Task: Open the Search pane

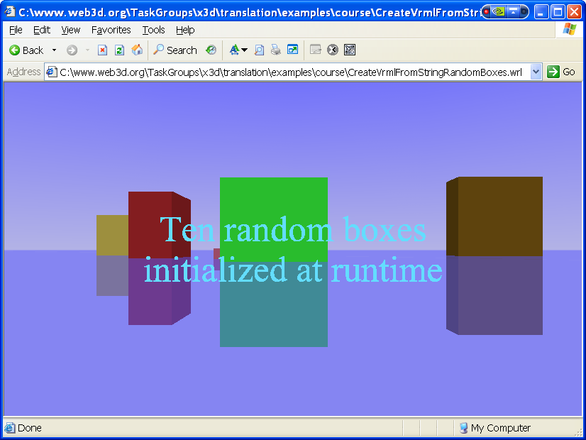Action: click(175, 50)
